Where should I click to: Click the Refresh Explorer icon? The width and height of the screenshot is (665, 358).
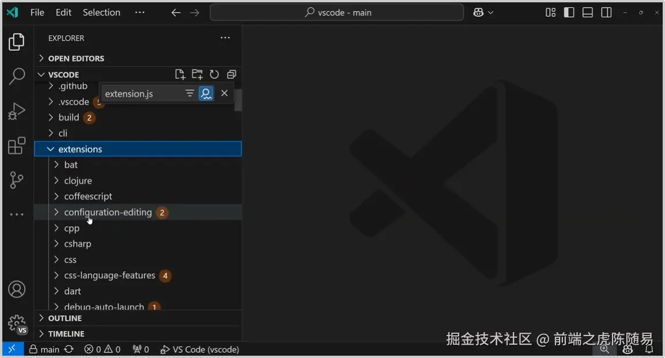coord(214,74)
